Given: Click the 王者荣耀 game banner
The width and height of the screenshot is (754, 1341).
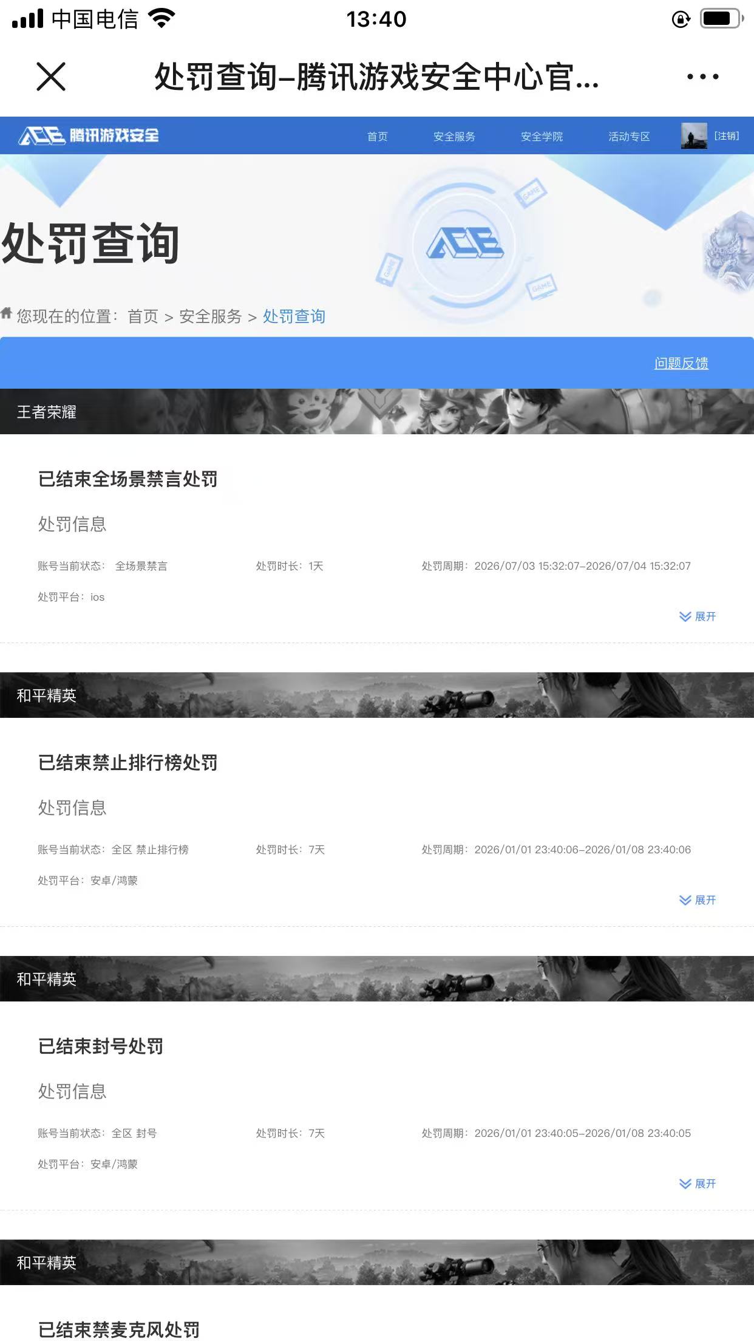Looking at the screenshot, I should coord(377,411).
